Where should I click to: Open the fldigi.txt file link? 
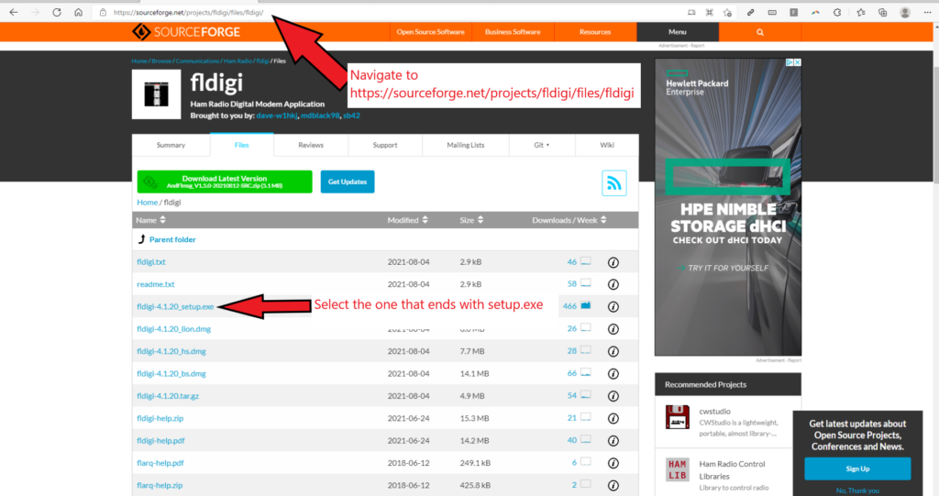[x=151, y=262]
